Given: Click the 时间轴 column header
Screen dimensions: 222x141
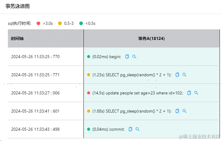Looking at the screenshot, I should pos(17,38).
